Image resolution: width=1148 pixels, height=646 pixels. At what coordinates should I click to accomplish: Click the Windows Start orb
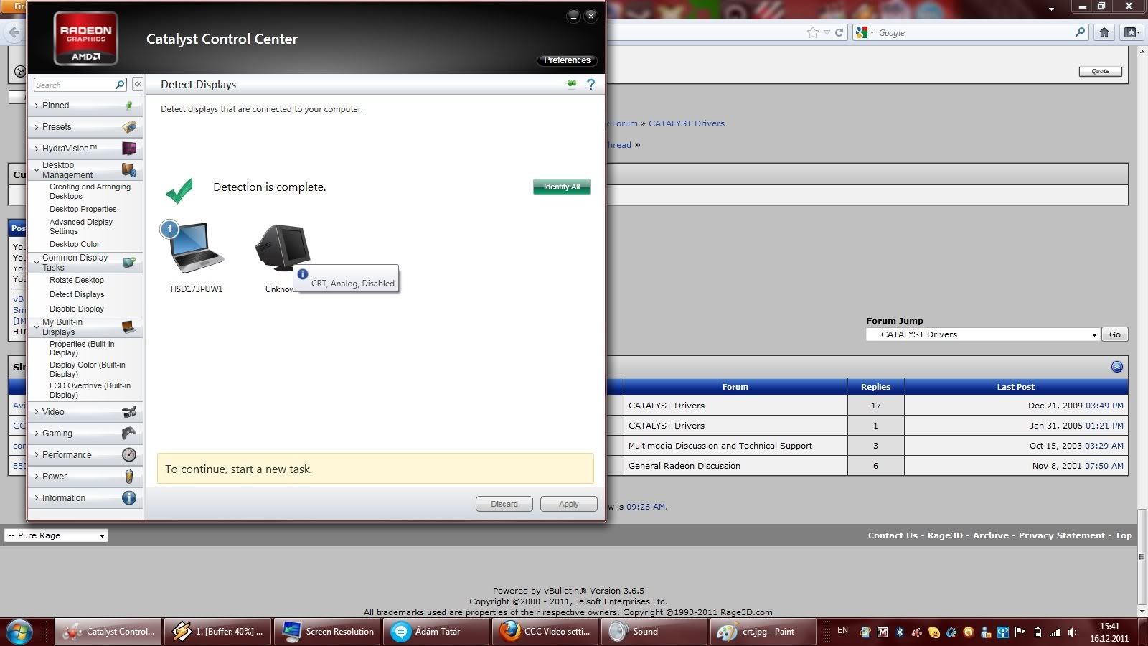19,632
